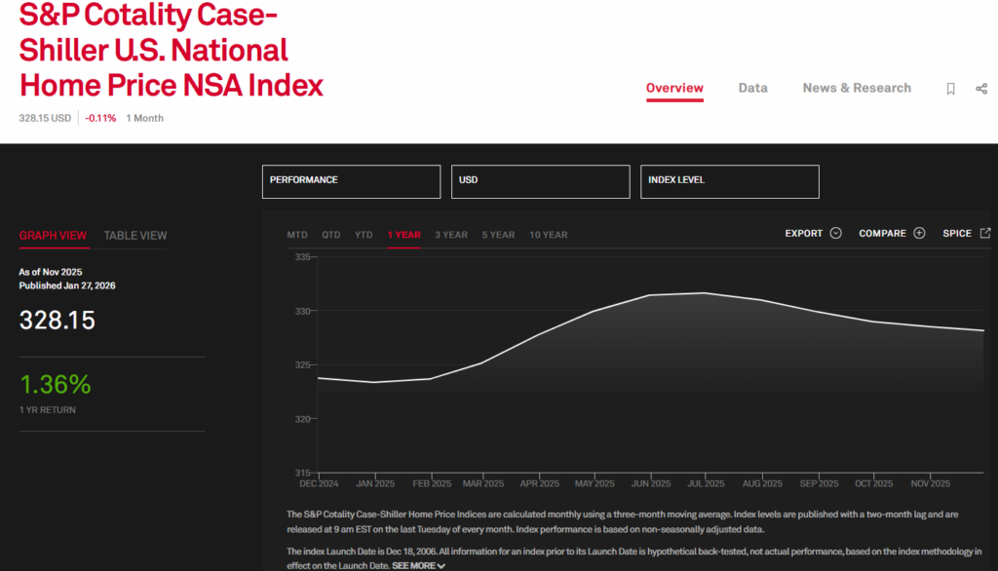
Task: Select the YTD time range
Action: [364, 235]
